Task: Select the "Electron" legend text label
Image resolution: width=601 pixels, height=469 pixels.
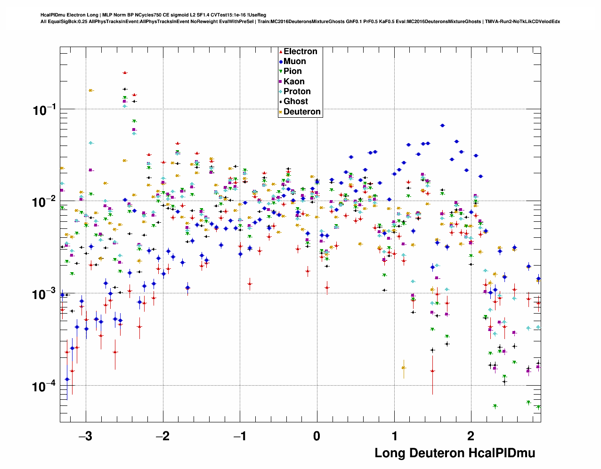Action: 300,52
